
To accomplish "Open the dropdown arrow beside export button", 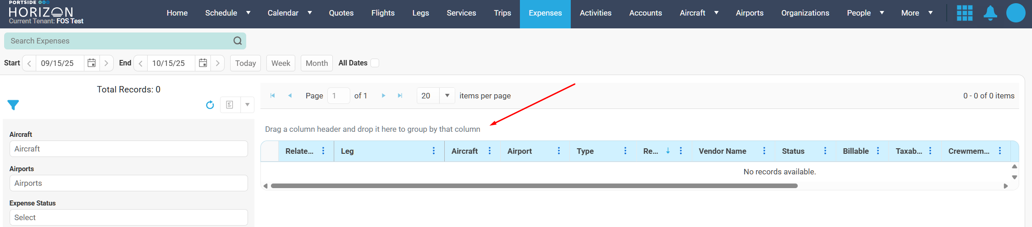I will [247, 105].
